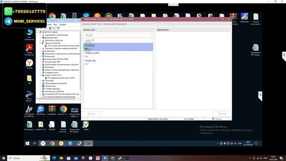The image size is (286, 161).
Task: Expand the Сетевые адаптеры node
Action: [41, 89]
